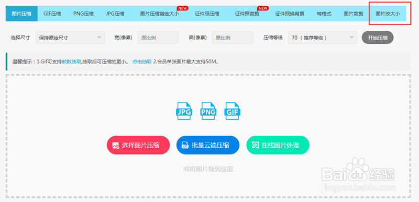Follow the 点击抽取 link
419x202 pixels.
[x=142, y=62]
